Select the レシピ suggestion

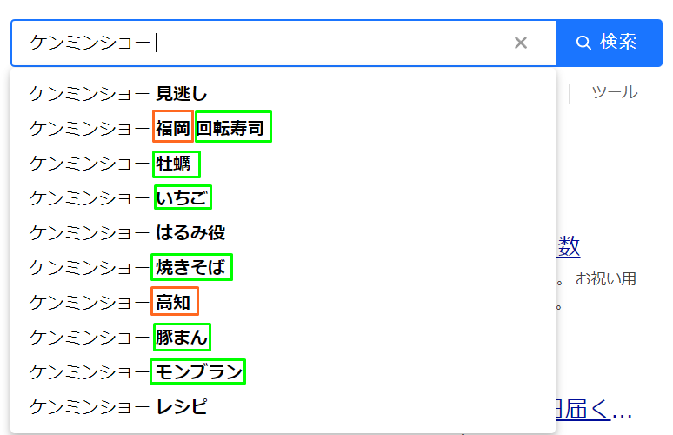181,407
